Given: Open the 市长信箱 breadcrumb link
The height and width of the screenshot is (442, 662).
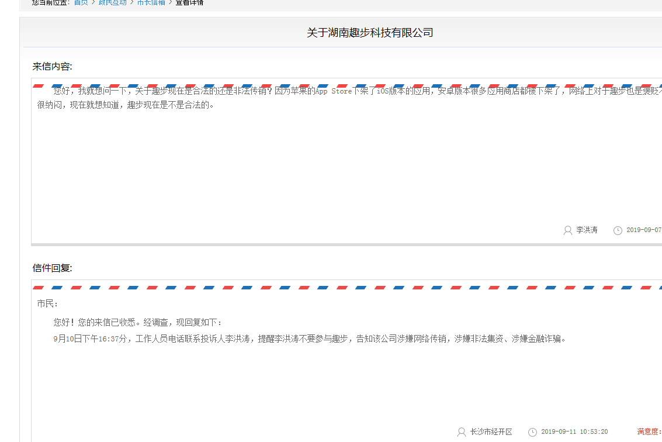Looking at the screenshot, I should pos(151,2).
